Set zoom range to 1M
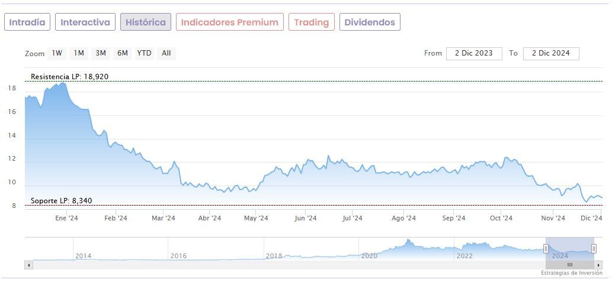Image resolution: width=612 pixels, height=283 pixels. click(x=79, y=53)
